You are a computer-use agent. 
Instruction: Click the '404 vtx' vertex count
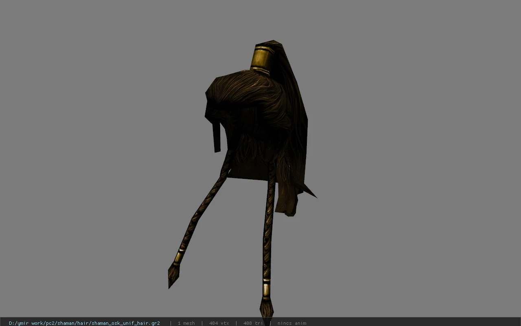[x=219, y=323]
